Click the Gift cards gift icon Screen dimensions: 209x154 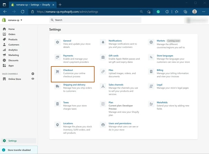point(103,57)
